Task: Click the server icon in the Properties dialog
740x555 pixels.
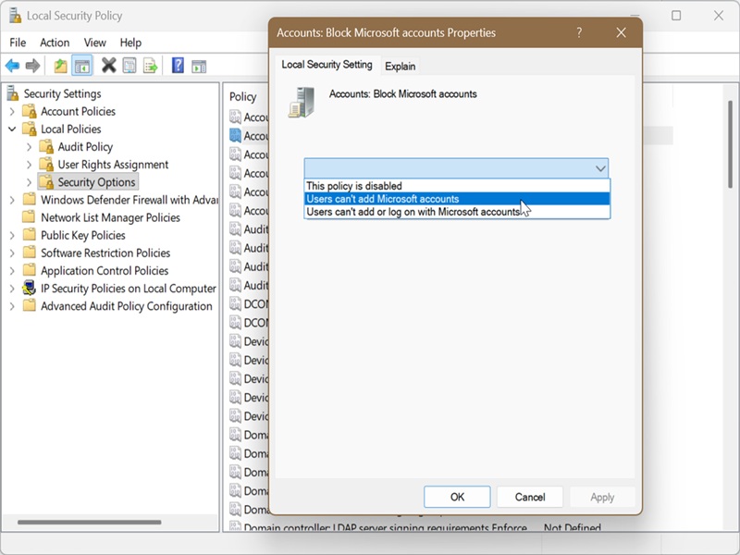Action: coord(302,102)
